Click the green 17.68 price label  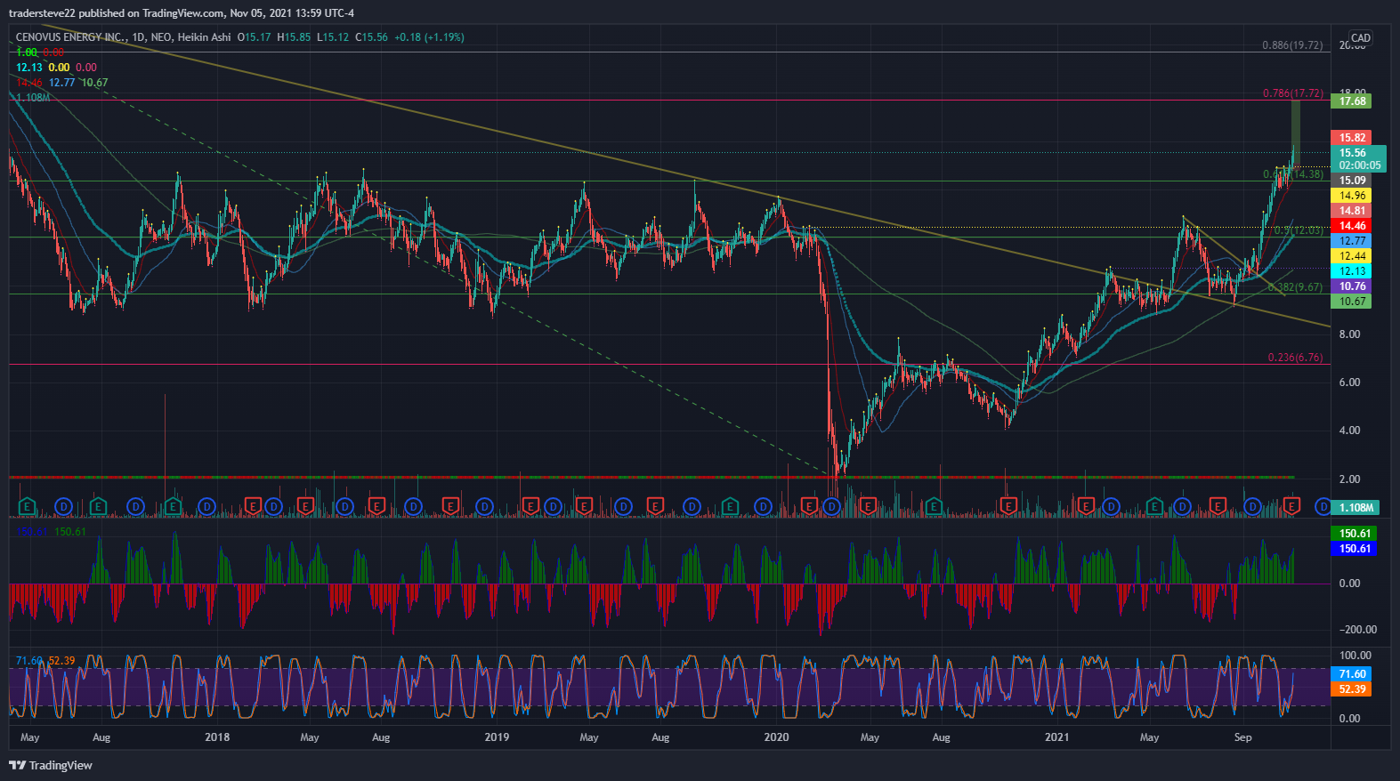(1351, 101)
